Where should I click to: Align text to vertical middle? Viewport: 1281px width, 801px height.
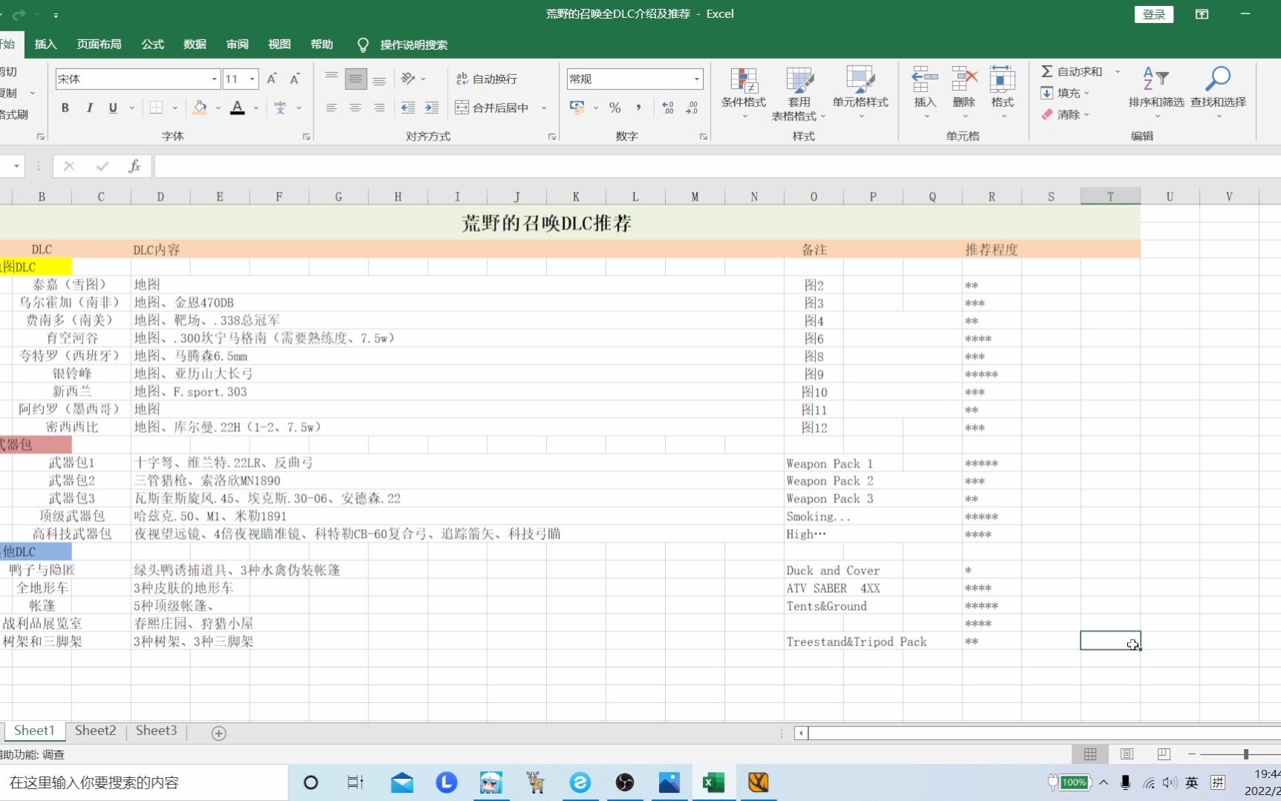point(355,79)
